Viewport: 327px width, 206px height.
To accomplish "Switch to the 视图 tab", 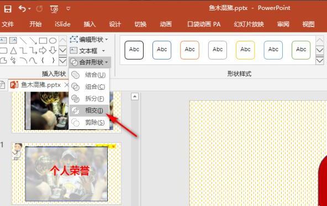I will 308,24.
